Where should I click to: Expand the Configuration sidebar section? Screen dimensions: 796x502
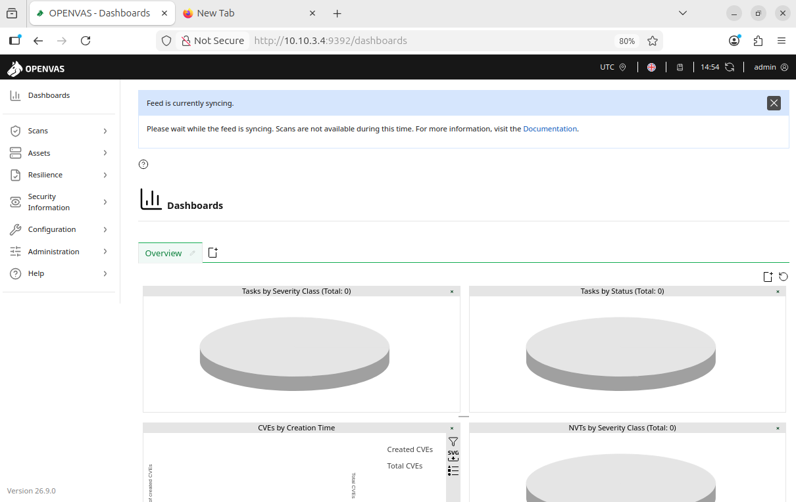[x=59, y=229]
